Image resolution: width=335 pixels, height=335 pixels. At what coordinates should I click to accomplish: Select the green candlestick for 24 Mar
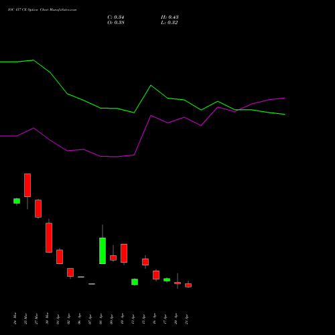point(17,201)
